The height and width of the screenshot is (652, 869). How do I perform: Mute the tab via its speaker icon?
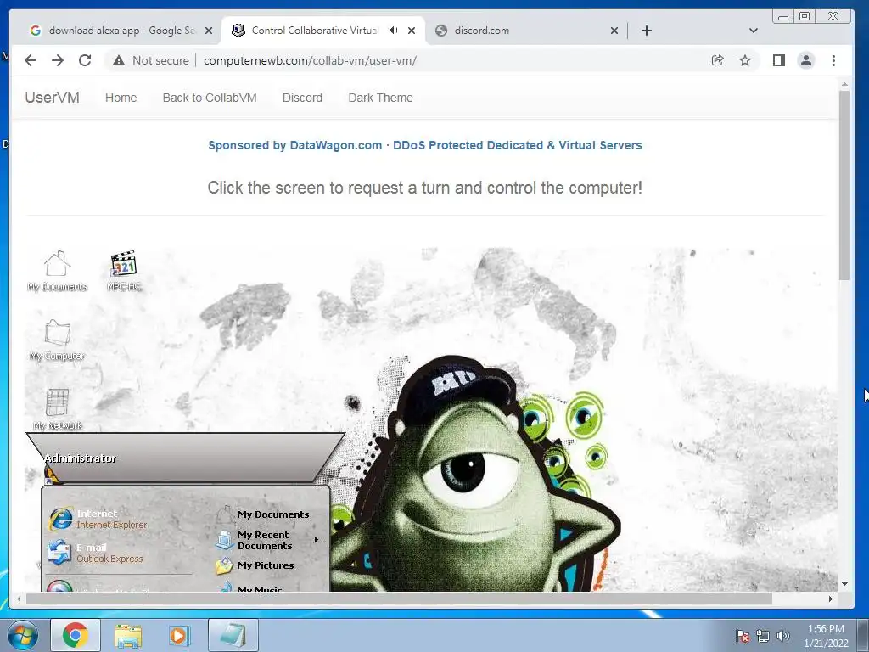(393, 31)
